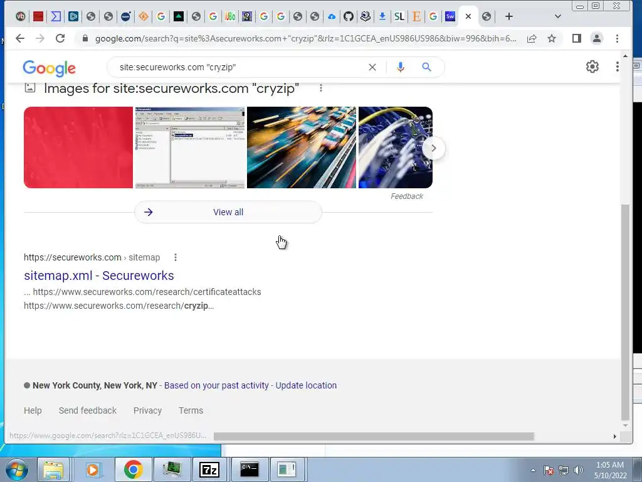This screenshot has height=482, width=642.
Task: Open Chrome's three-dot menu
Action: (617, 38)
